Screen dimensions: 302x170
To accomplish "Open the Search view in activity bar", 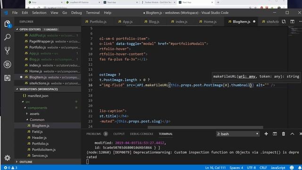I will 8,37.
